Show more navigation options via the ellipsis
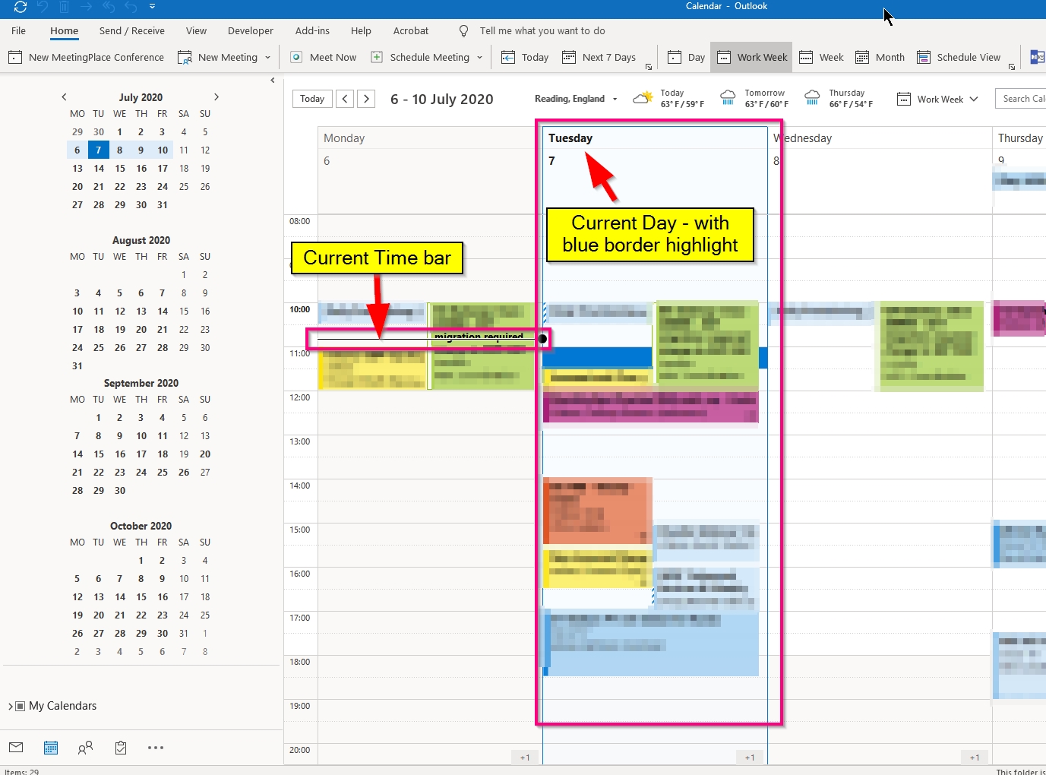Image resolution: width=1046 pixels, height=775 pixels. click(156, 748)
